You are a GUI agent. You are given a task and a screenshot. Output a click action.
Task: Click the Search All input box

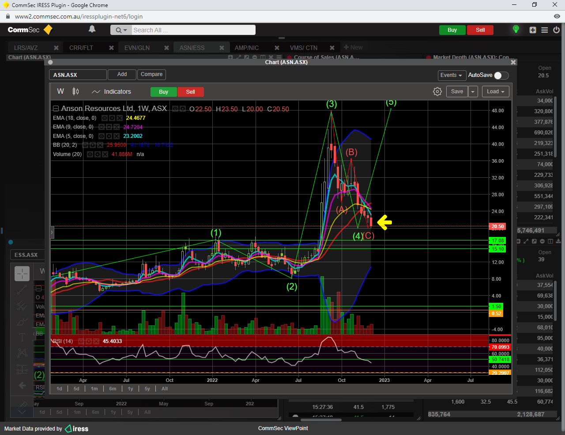click(x=193, y=30)
